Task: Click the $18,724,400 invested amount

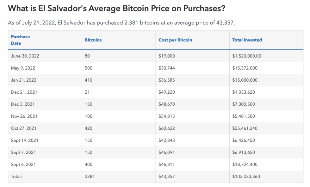Action: 245,165
